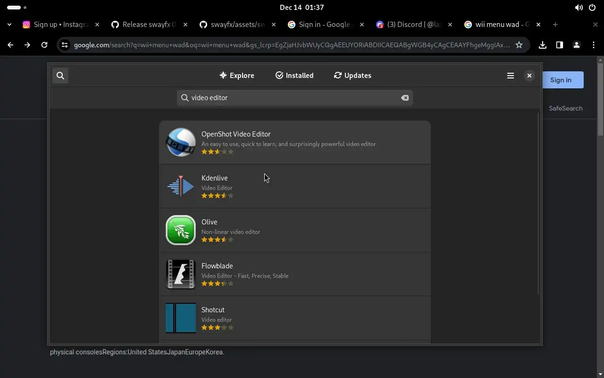Click the SafeSearch link
Viewport: 604px width, 378px height.
pyautogui.click(x=566, y=108)
